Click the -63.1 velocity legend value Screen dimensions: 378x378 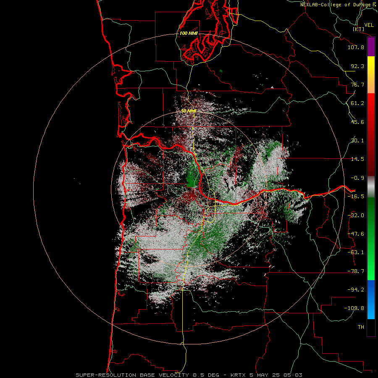[x=356, y=252]
